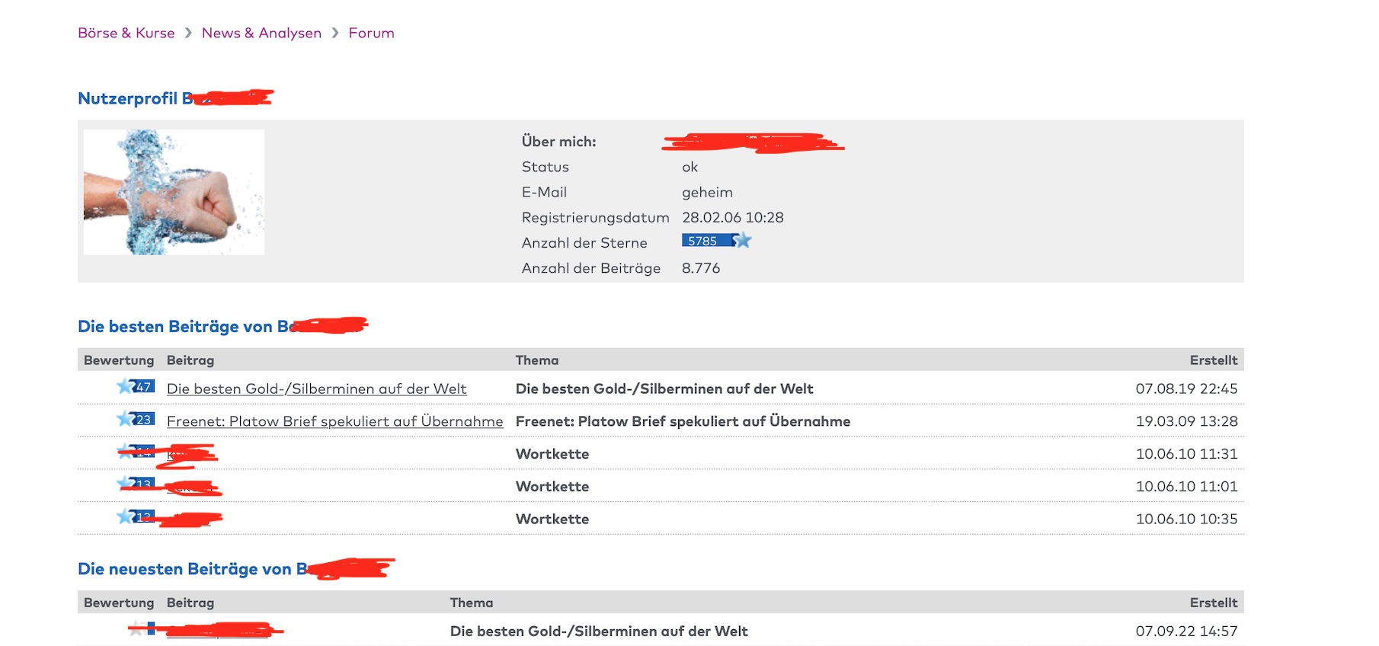
Task: Click the 47-star rating badge icon
Action: [136, 387]
